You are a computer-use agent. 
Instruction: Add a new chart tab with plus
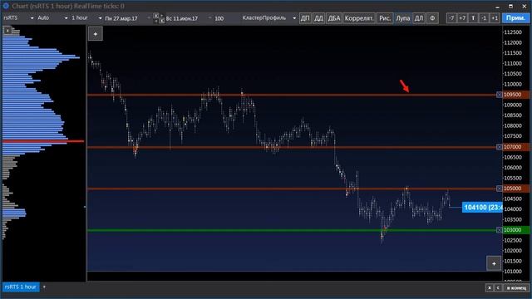coord(44,287)
